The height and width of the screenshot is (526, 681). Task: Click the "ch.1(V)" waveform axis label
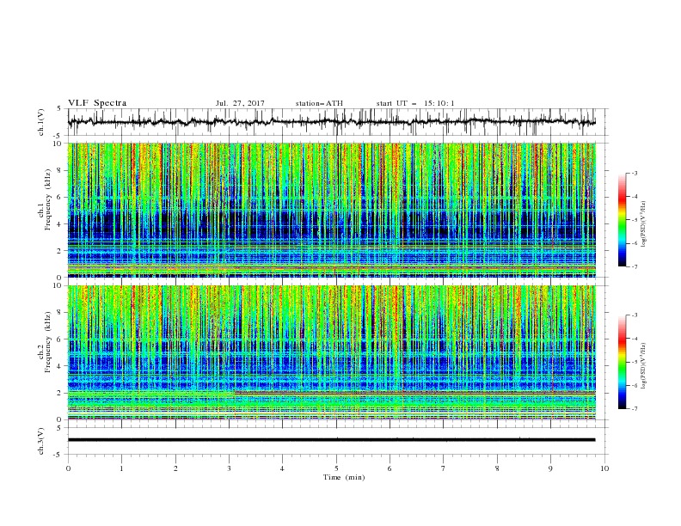pos(41,122)
